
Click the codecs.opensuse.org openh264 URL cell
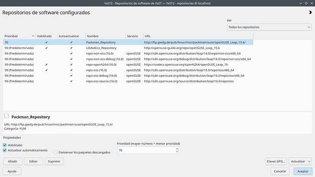point(186,64)
